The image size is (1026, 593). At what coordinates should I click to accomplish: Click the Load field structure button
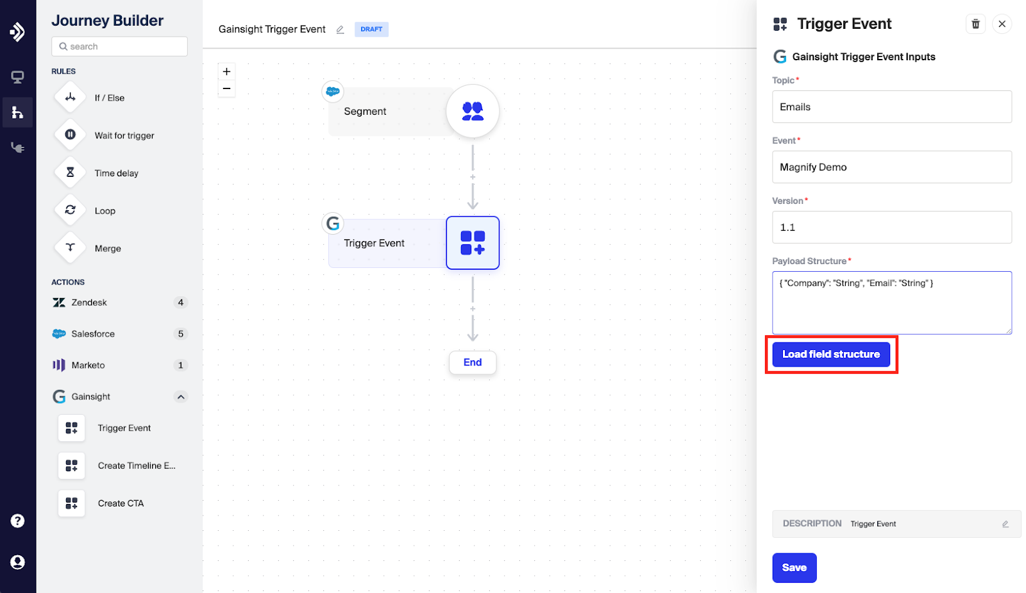pos(830,355)
